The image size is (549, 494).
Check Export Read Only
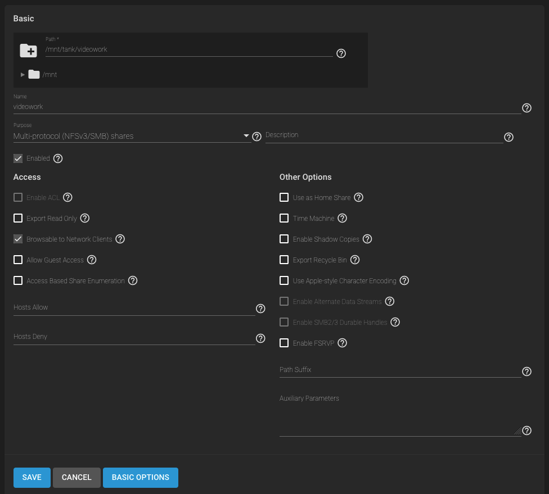18,218
